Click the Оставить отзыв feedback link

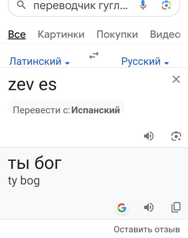[147, 229]
